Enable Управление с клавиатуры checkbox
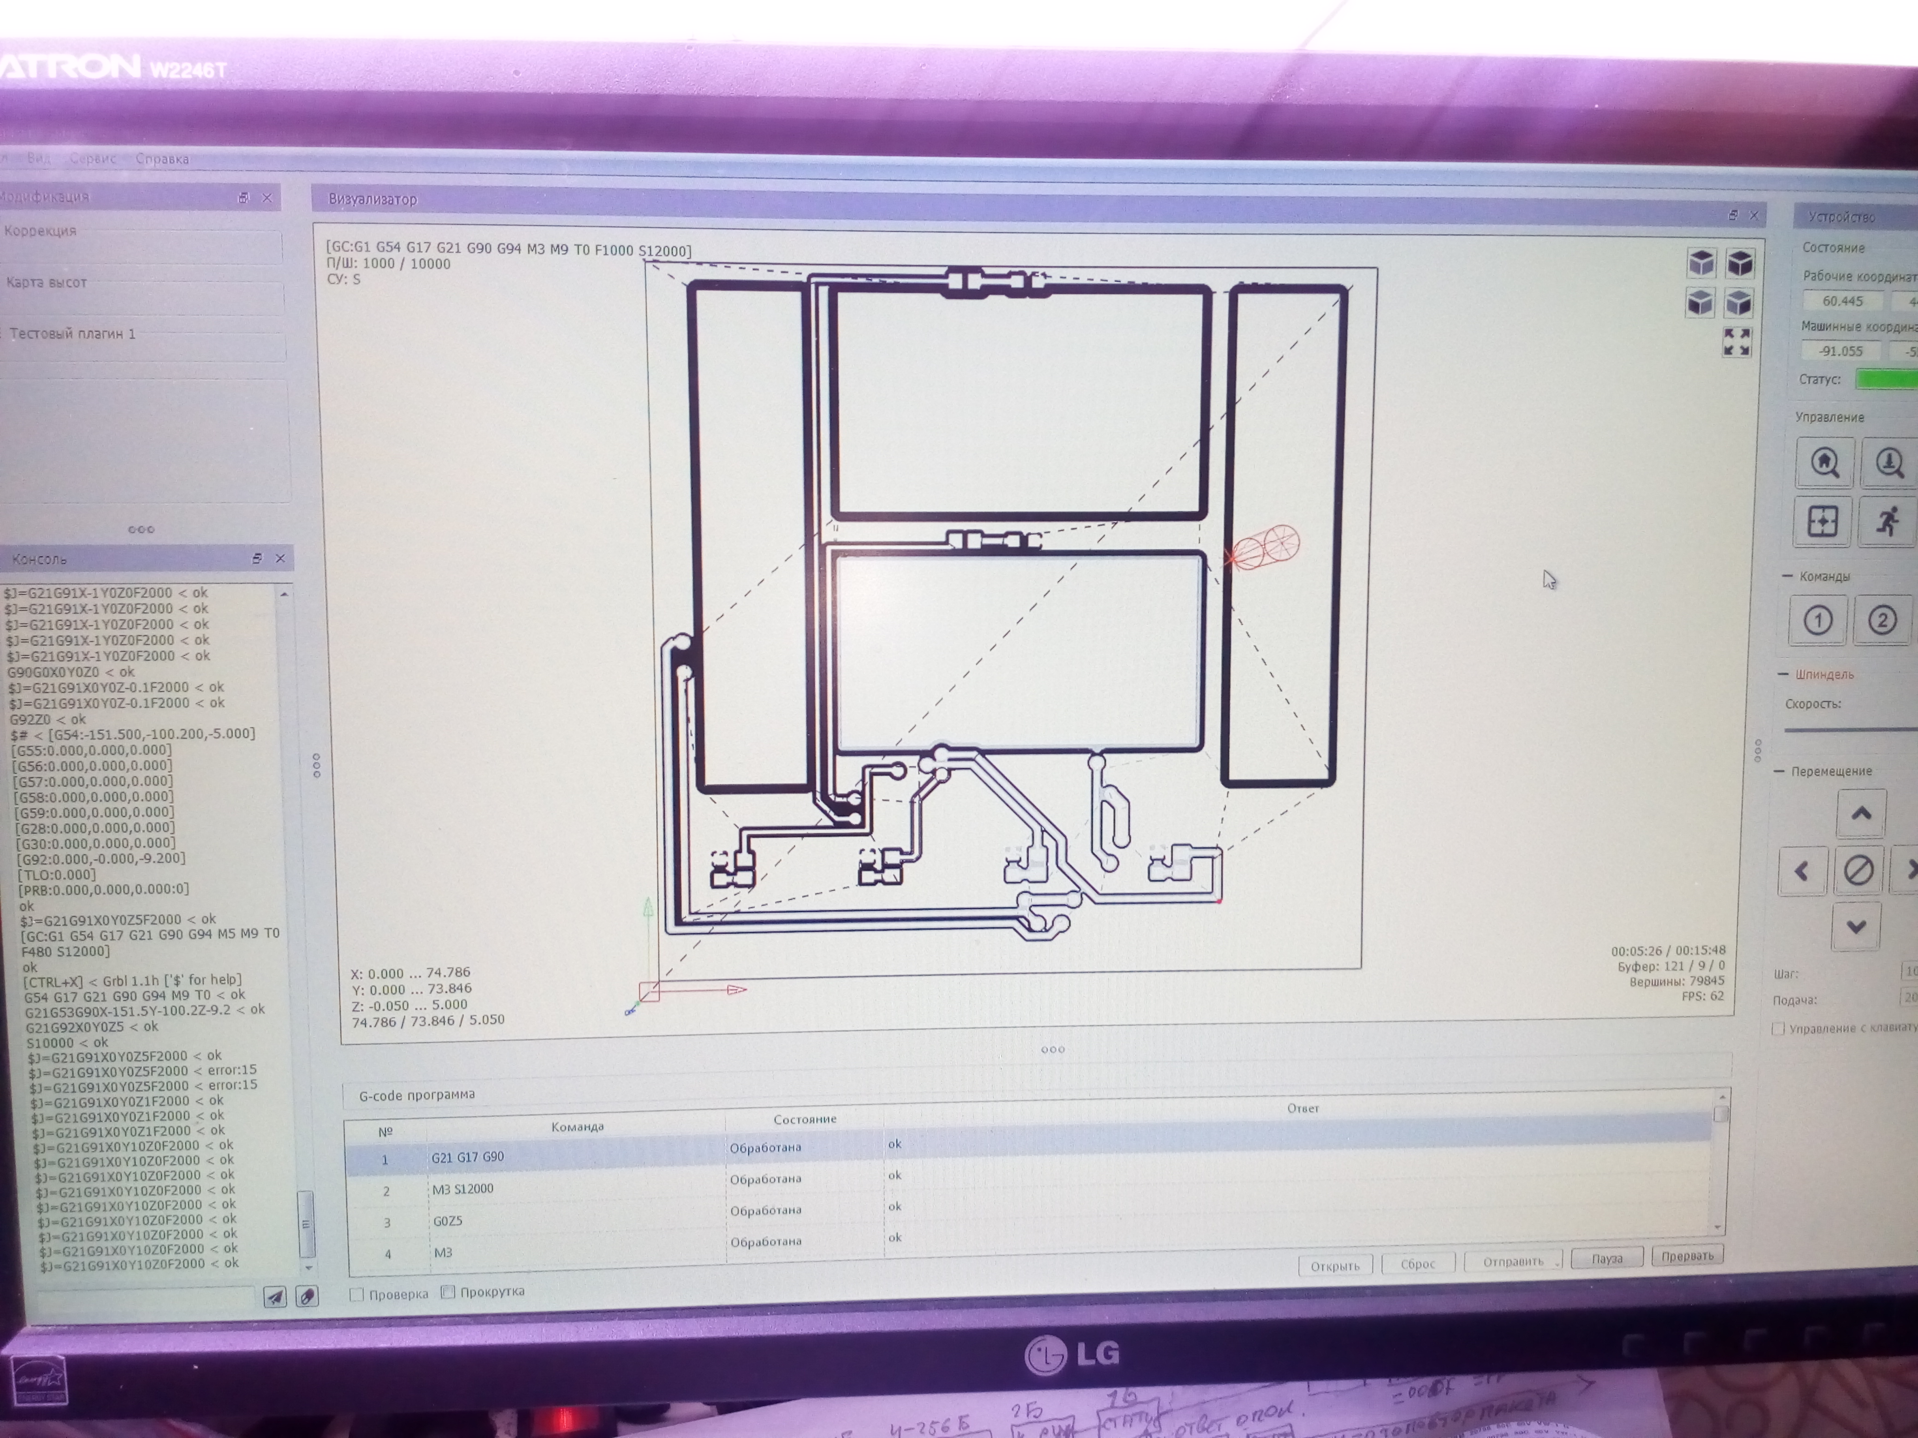 (x=1778, y=1029)
